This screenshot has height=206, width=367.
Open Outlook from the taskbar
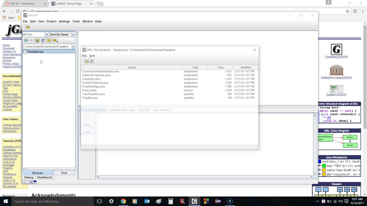click(x=147, y=201)
